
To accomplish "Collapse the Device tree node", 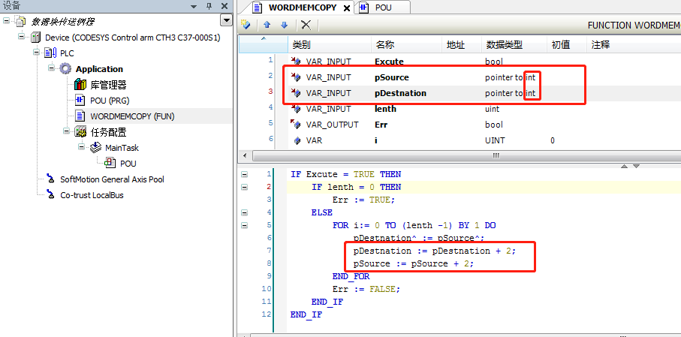I will coord(21,37).
